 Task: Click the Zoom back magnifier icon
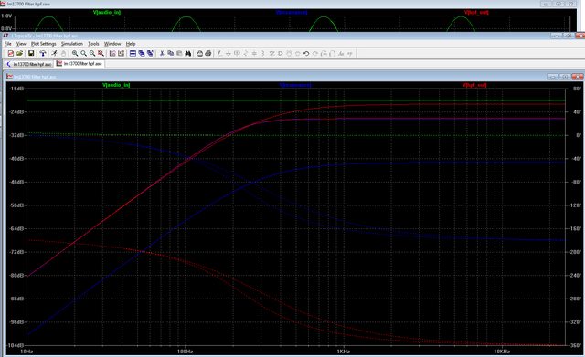click(92, 53)
